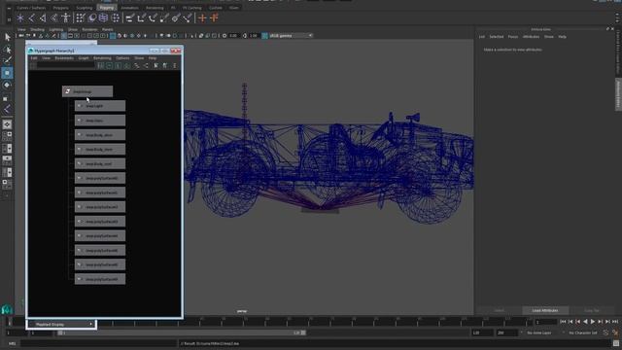Switch to single perspective layout button
The image size is (622, 350).
(x=7, y=124)
